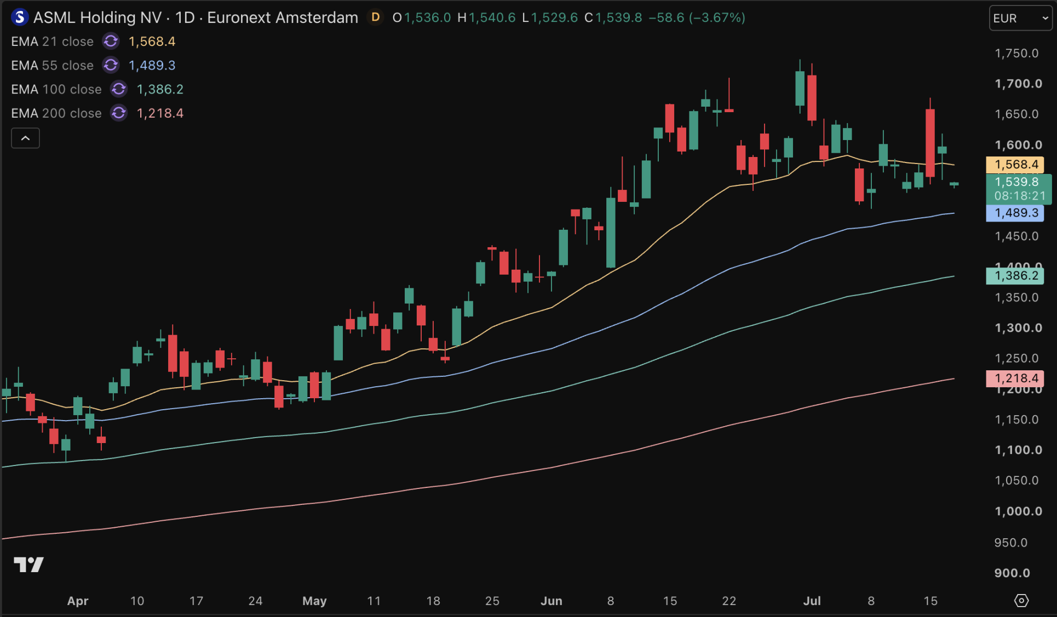Click the EMA 200 price tag 1,218.4
1057x617 pixels.
pyautogui.click(x=1015, y=379)
